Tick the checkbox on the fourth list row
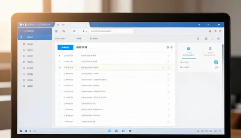 (59, 73)
